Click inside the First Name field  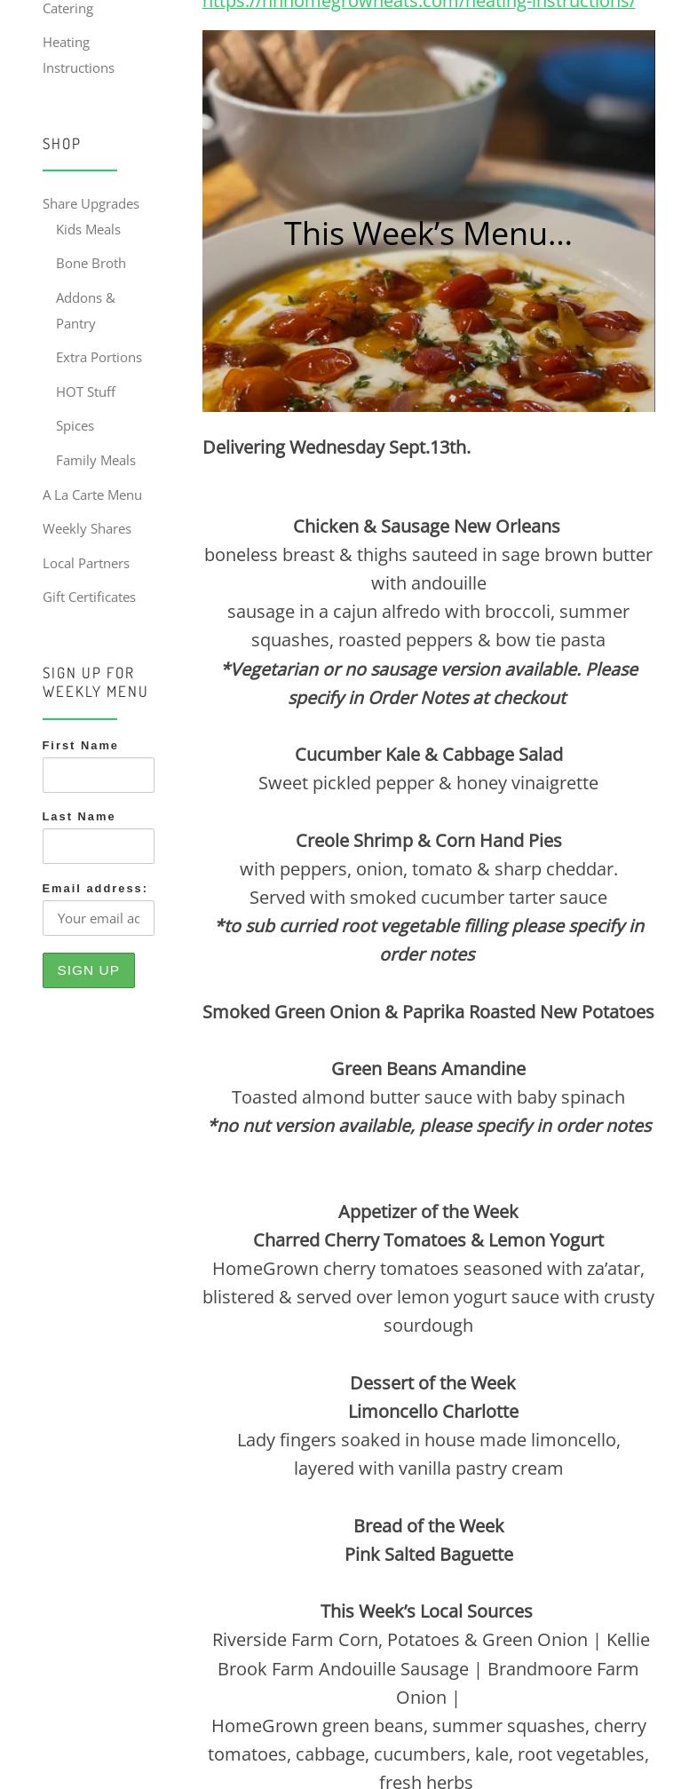click(x=98, y=774)
